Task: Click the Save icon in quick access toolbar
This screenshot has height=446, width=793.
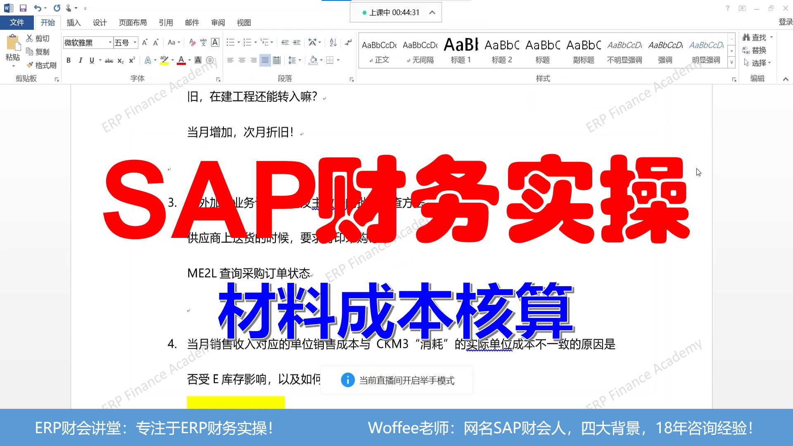Action: (23, 8)
